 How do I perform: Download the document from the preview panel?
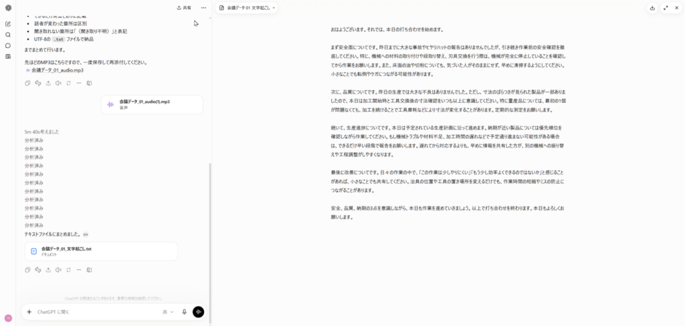[x=652, y=8]
